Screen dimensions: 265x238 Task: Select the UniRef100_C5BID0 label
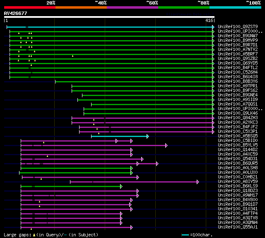[x=238, y=141]
